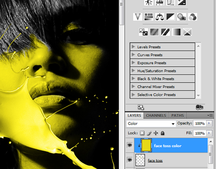The image size is (216, 169).
Task: Expand Levels Presets
Action: point(133,47)
